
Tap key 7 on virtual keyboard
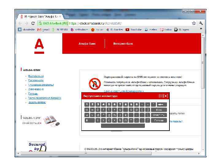click(x=120, y=105)
